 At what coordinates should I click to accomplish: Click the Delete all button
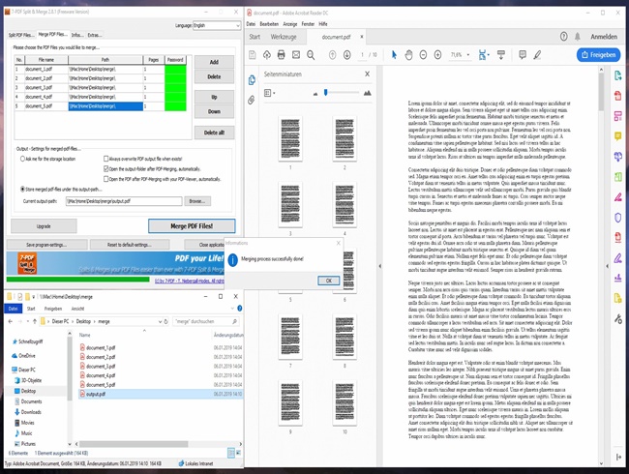click(x=214, y=133)
